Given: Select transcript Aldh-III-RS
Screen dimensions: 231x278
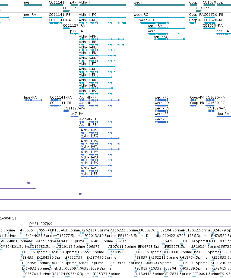Looking at the screenshot, I should coord(96,94).
